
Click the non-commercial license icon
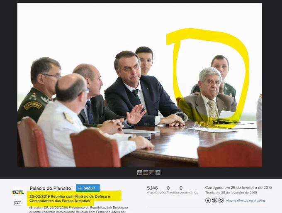[x=214, y=200]
